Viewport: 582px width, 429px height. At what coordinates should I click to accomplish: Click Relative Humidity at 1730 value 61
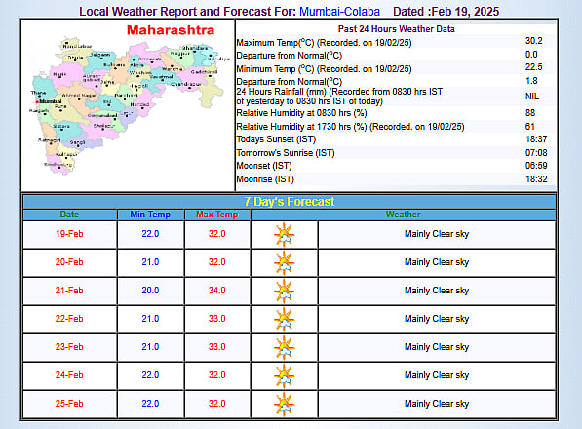[529, 127]
